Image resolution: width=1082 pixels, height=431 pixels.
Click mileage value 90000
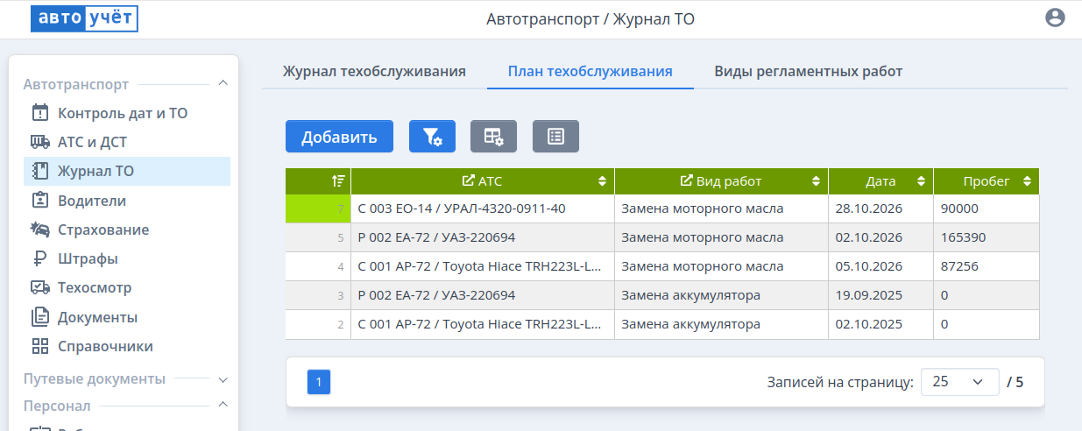987,208
